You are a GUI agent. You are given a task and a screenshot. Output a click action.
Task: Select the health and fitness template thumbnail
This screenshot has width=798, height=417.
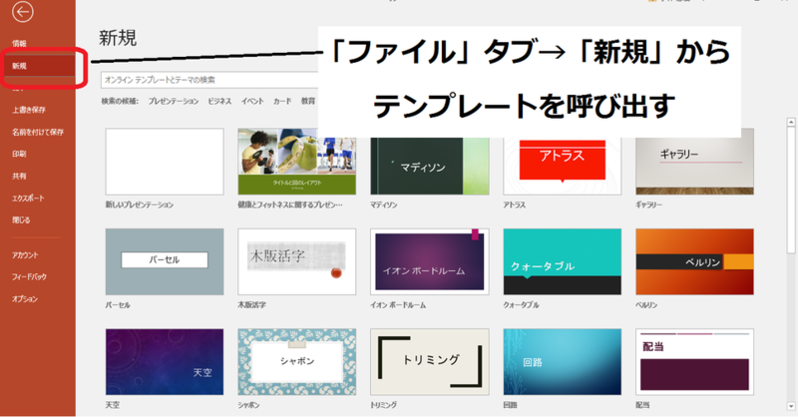pyautogui.click(x=296, y=162)
